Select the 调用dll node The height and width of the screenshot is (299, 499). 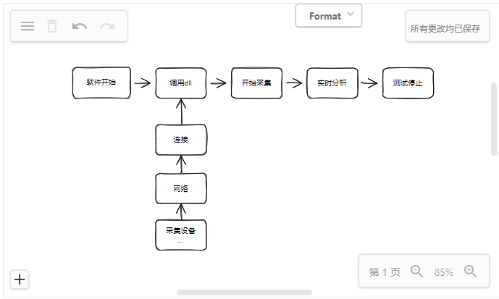pos(181,83)
